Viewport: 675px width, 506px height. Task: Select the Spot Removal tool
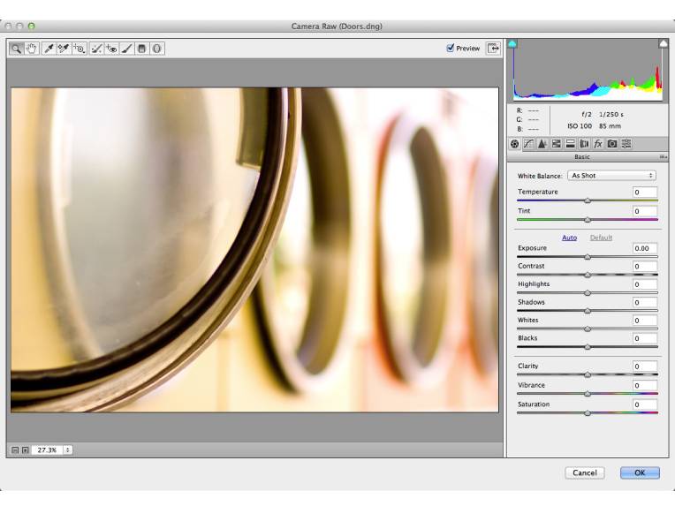pos(96,49)
